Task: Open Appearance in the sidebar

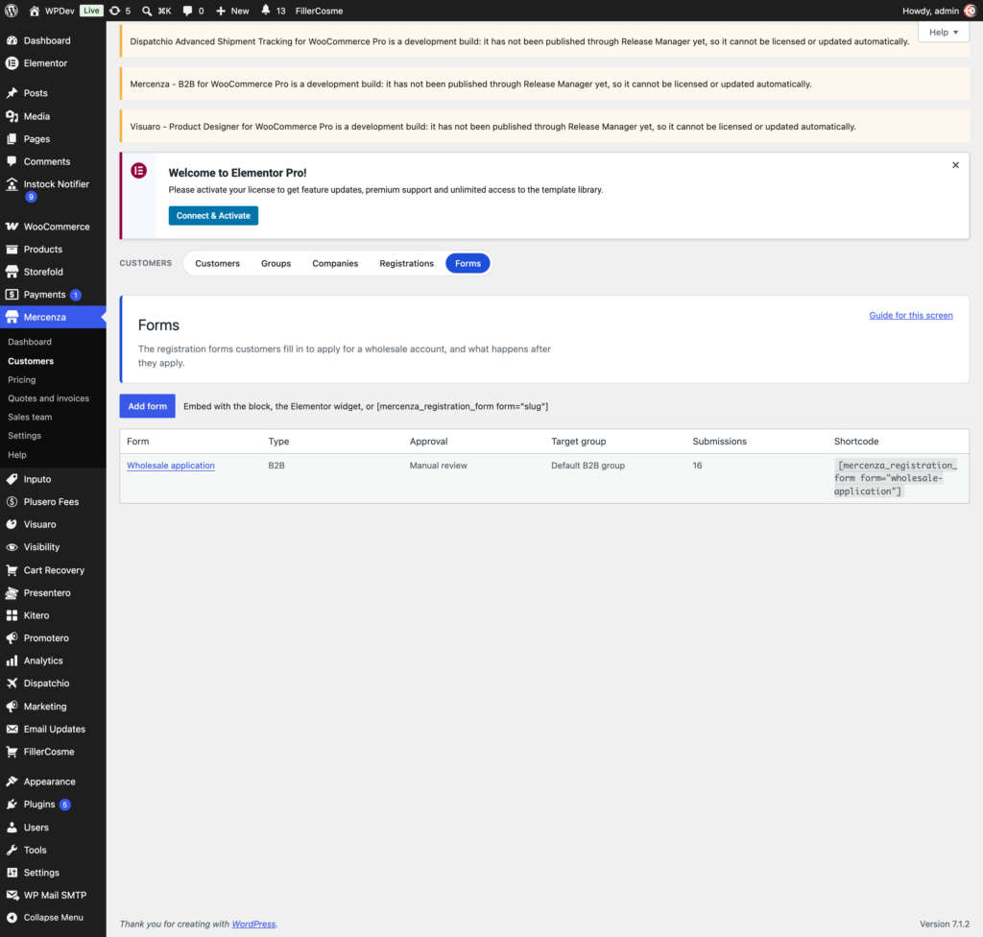Action: click(x=50, y=781)
